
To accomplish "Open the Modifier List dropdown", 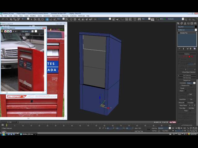I will (x=187, y=30).
